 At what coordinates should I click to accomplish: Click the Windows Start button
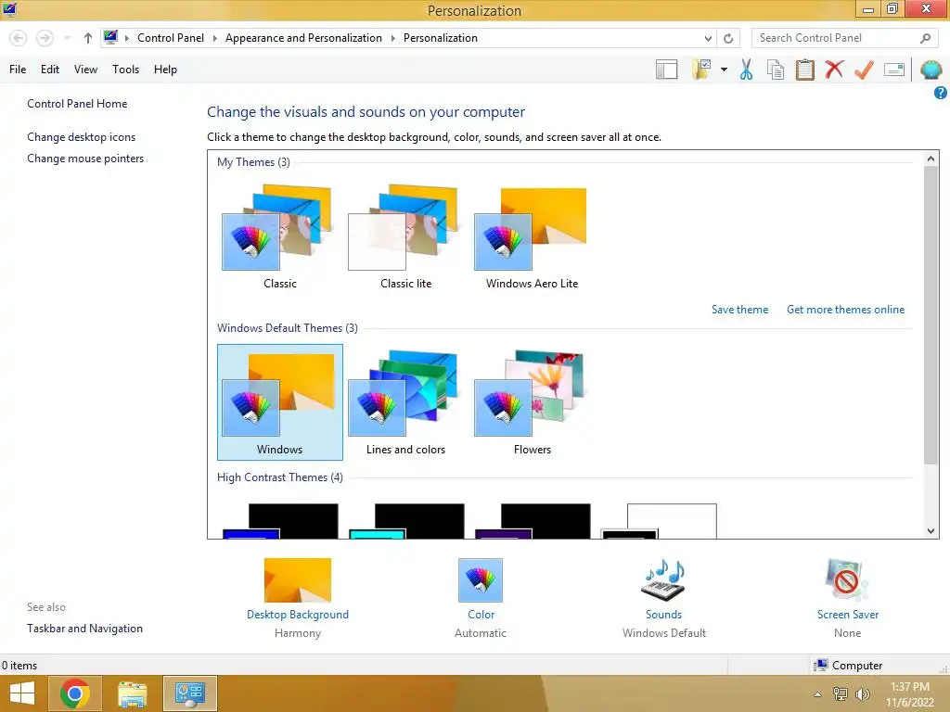point(22,693)
